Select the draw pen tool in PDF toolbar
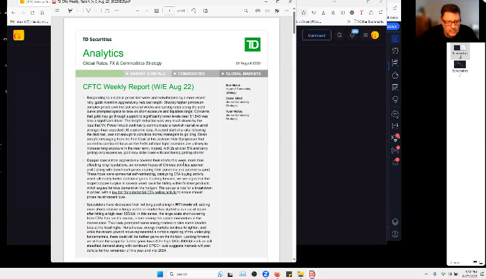 click(88, 11)
